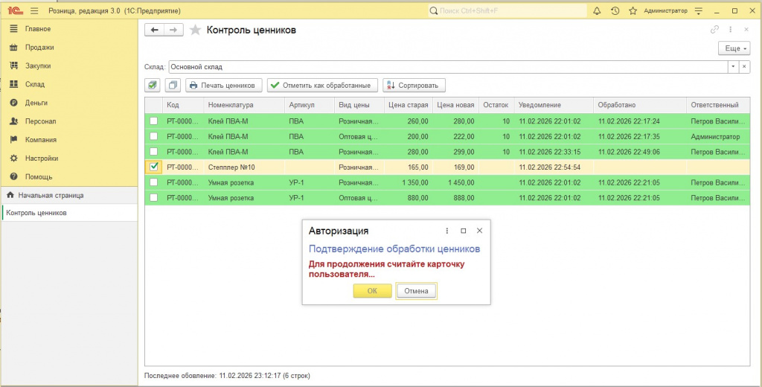Click the Вид цены column header

359,105
